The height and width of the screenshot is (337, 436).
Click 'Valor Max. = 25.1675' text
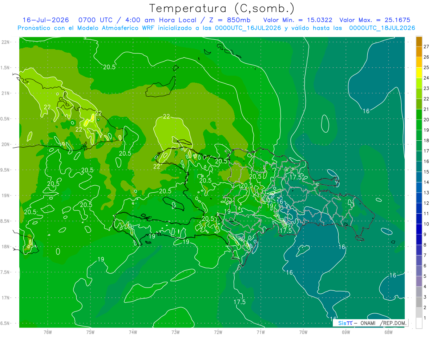pyautogui.click(x=375, y=20)
